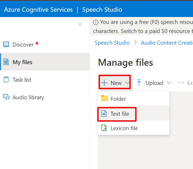The image size is (193, 169).
Task: Click the Upload button label
Action: 154,83
